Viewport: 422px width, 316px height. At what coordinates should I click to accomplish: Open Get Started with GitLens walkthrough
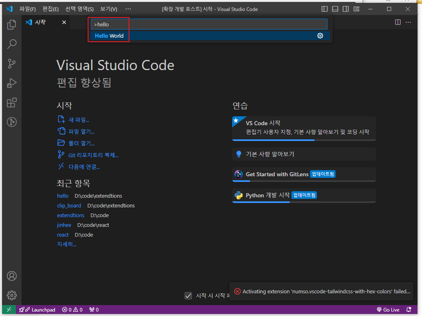(304, 175)
